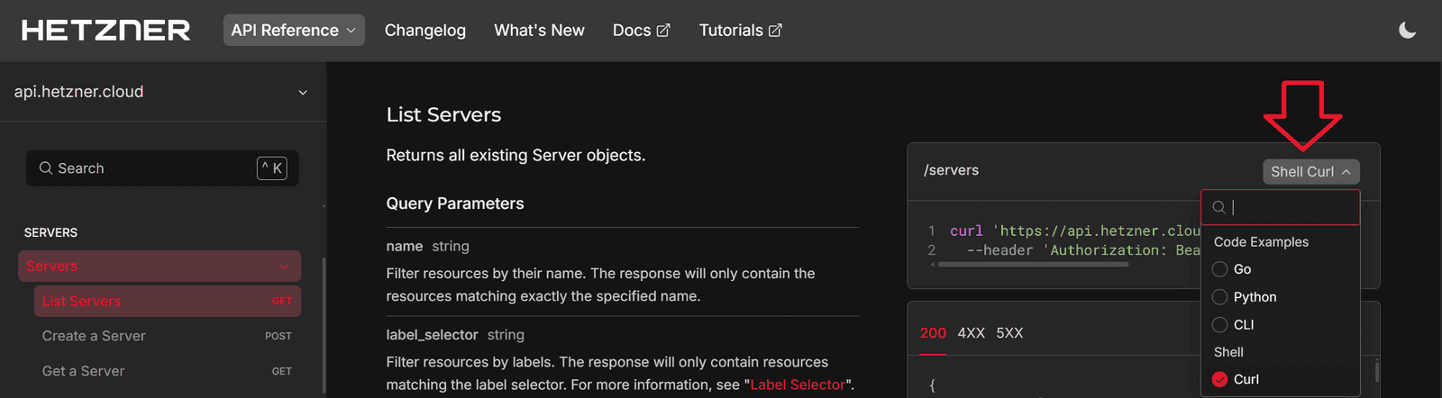Click the name parameter label
This screenshot has height=398, width=1442.
pyautogui.click(x=405, y=246)
